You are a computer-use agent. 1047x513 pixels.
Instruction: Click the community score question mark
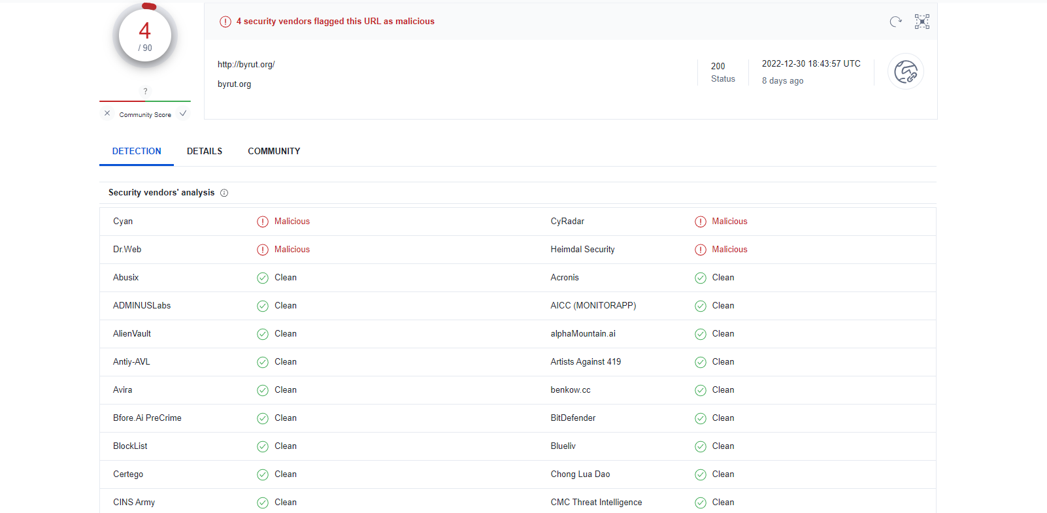tap(145, 91)
